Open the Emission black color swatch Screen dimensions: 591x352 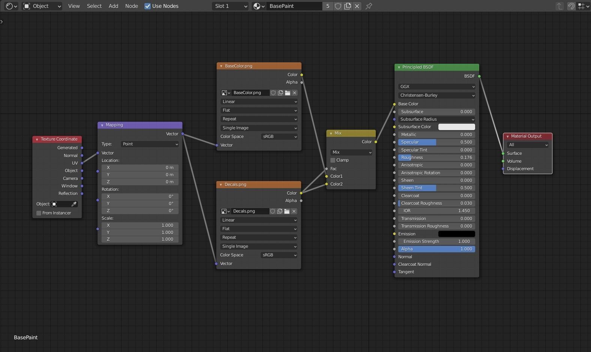[456, 234]
